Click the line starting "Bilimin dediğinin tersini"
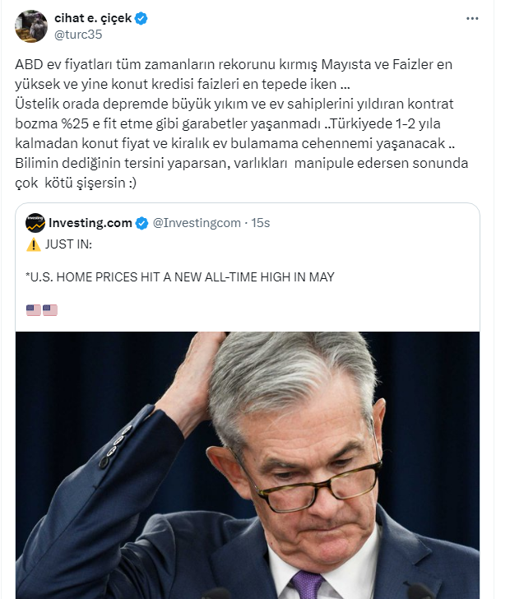 (x=242, y=164)
